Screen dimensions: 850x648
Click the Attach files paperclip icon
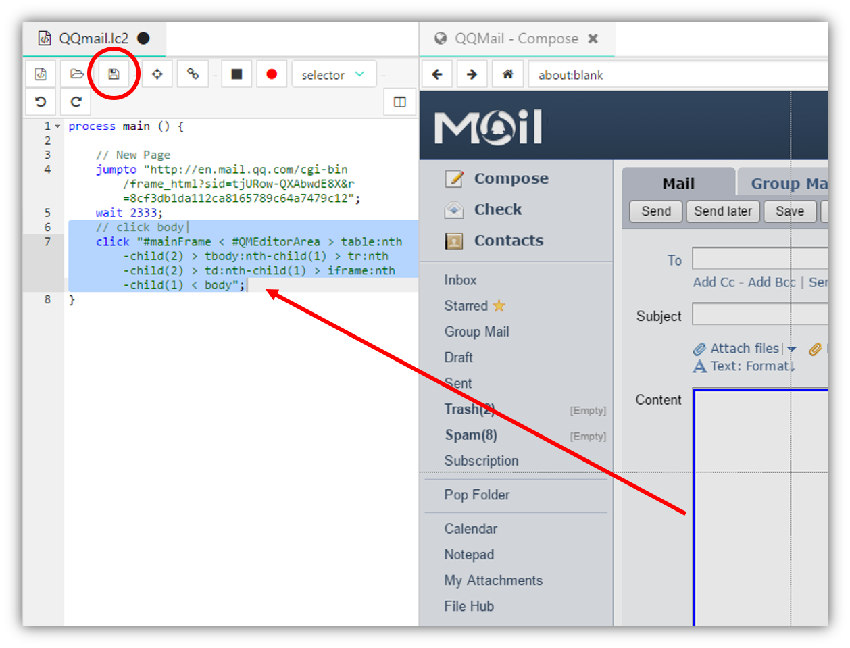(x=699, y=349)
